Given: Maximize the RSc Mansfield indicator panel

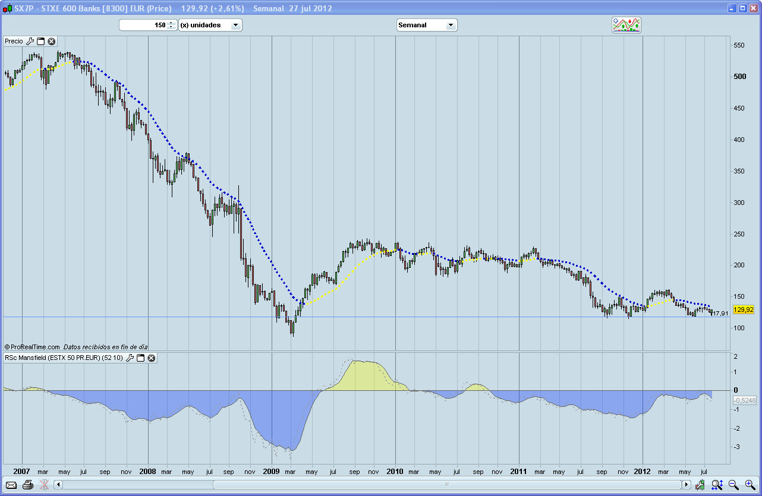Looking at the screenshot, I should [x=141, y=358].
